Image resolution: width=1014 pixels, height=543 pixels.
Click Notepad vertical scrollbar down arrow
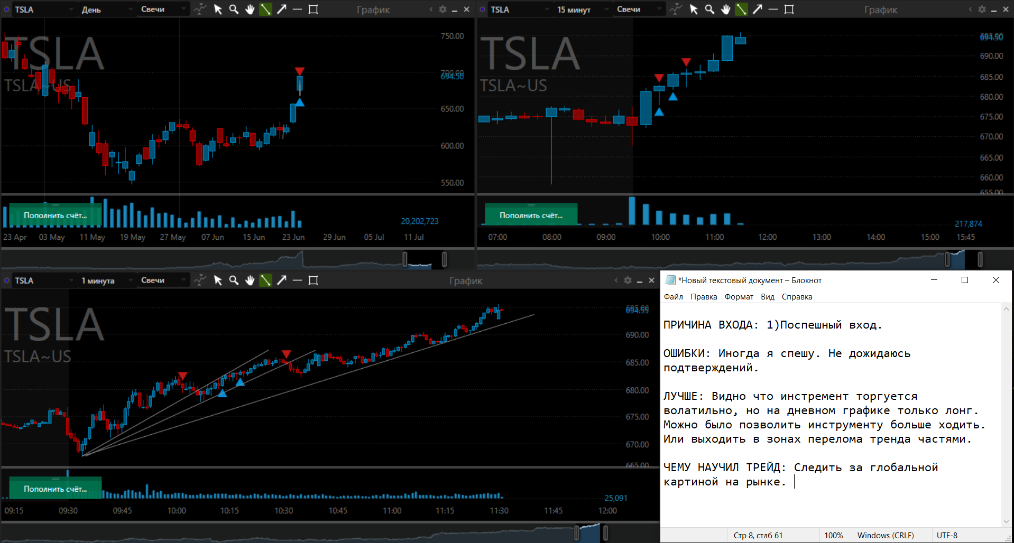point(1006,521)
